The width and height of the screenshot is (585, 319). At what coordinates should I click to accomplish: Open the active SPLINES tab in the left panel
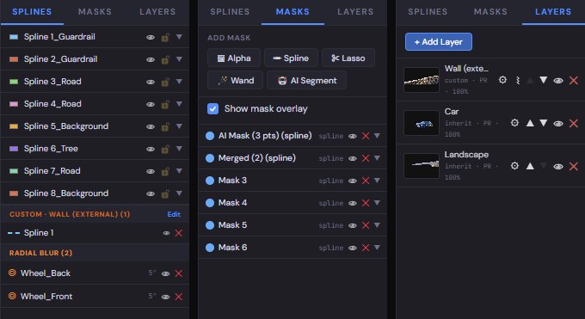[32, 11]
